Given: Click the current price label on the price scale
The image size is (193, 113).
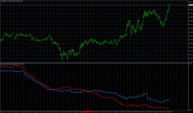Looking at the screenshot, I should [x=191, y=5].
